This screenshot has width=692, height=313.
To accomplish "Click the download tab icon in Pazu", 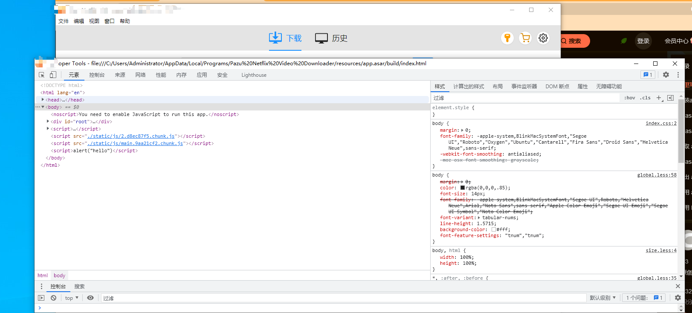I will [275, 38].
